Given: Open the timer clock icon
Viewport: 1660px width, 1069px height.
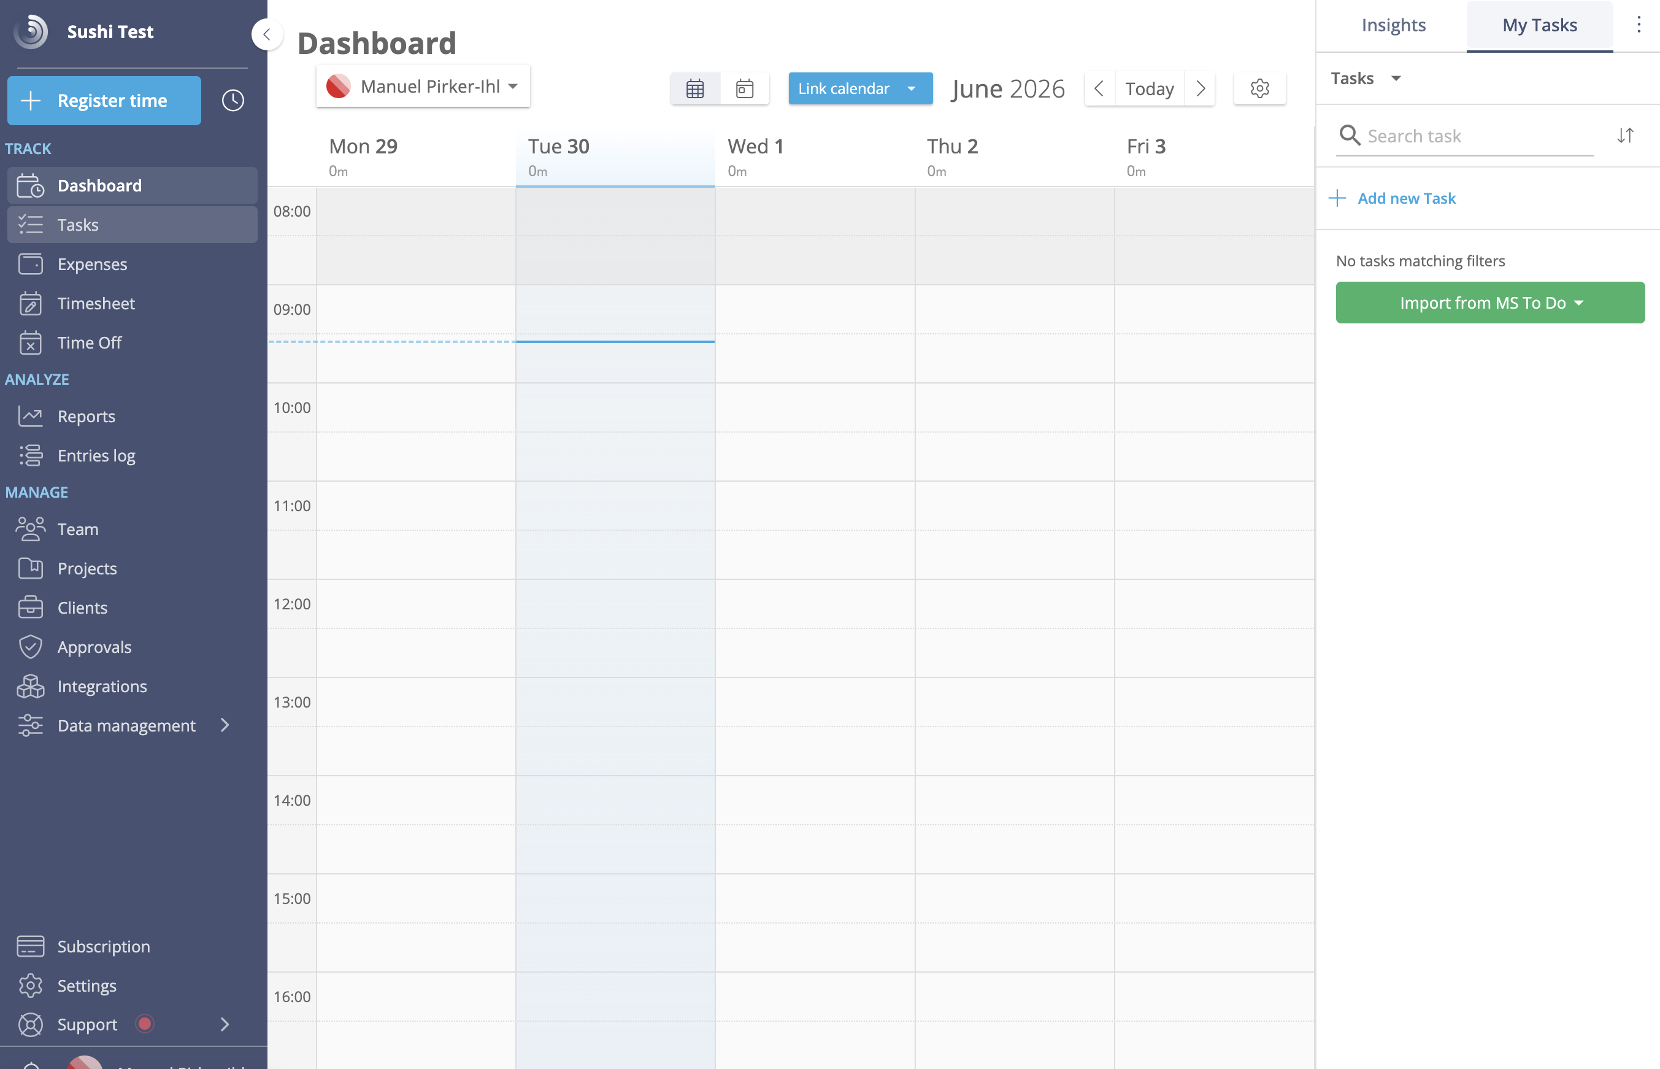Looking at the screenshot, I should click(232, 101).
